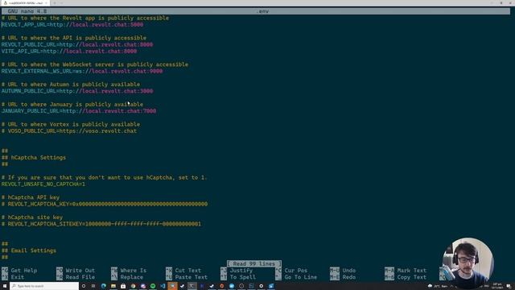Viewport: 515px width, 290px height.
Task: Show the taskbar clock and date
Action: point(496,286)
